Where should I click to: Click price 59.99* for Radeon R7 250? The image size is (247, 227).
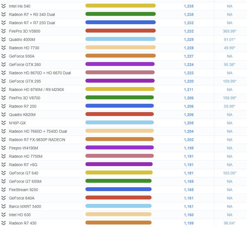229,106
